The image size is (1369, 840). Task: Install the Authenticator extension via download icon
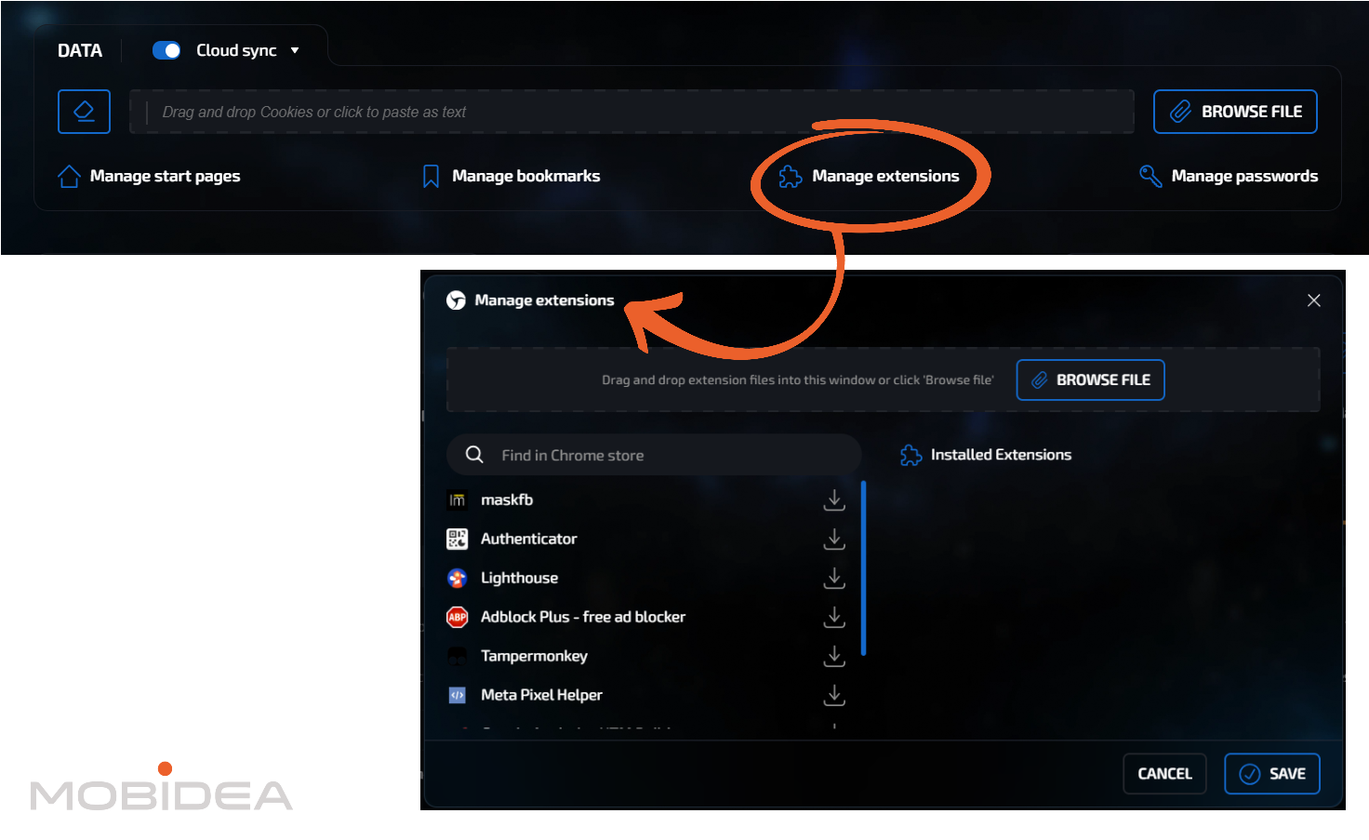pos(834,540)
